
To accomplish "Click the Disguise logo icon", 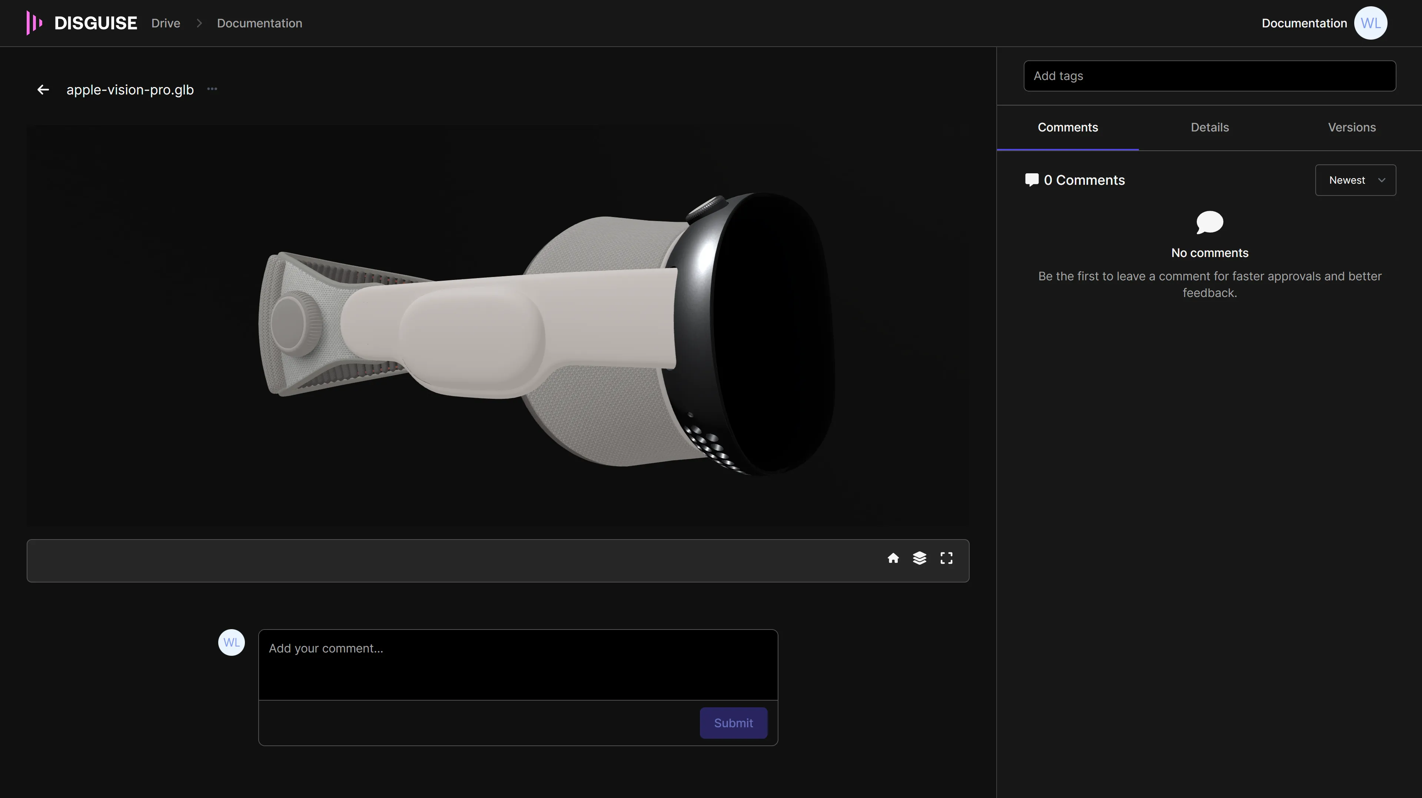I will tap(34, 23).
